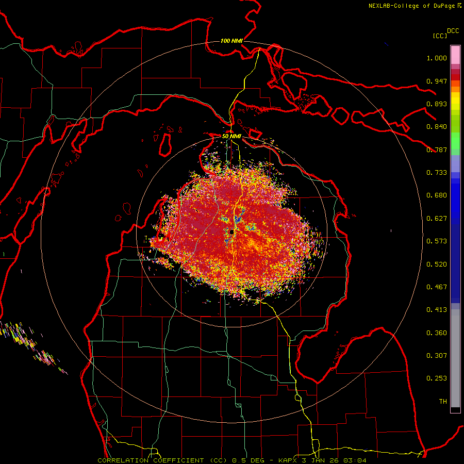Image resolution: width=464 pixels, height=464 pixels.
Task: Click the 100 NMI range ring label
Action: point(231,41)
